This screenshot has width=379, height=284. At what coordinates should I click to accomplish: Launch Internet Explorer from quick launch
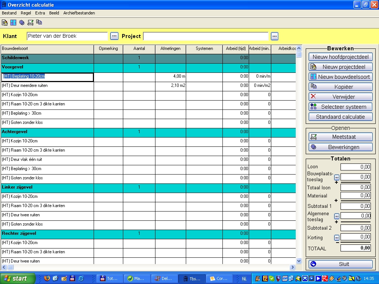[81, 278]
